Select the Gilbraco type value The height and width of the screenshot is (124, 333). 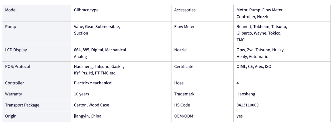[86, 10]
